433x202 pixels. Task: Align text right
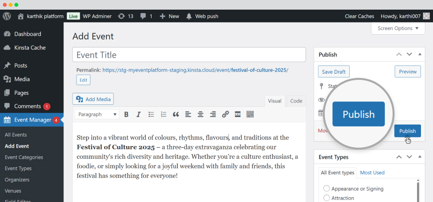(x=213, y=114)
